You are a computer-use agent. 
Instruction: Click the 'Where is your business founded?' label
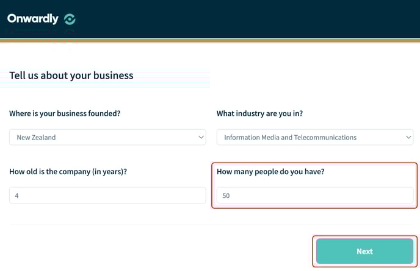(65, 113)
